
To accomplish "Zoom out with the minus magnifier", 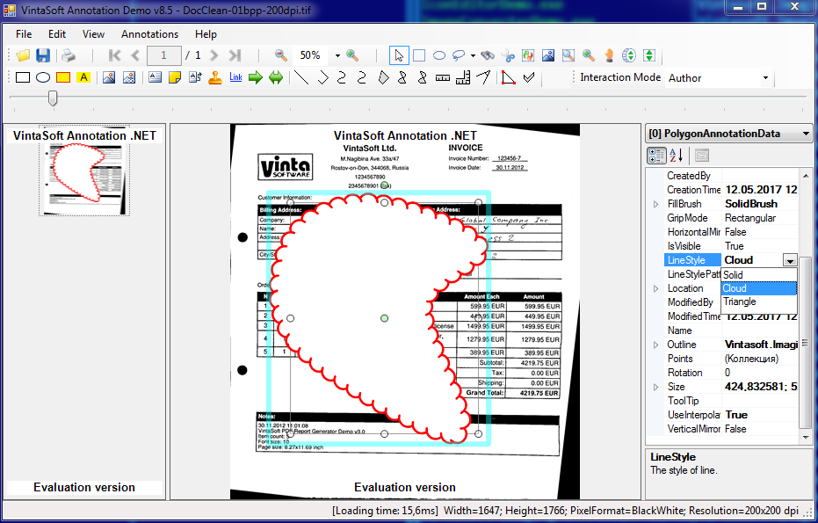I will (x=280, y=55).
